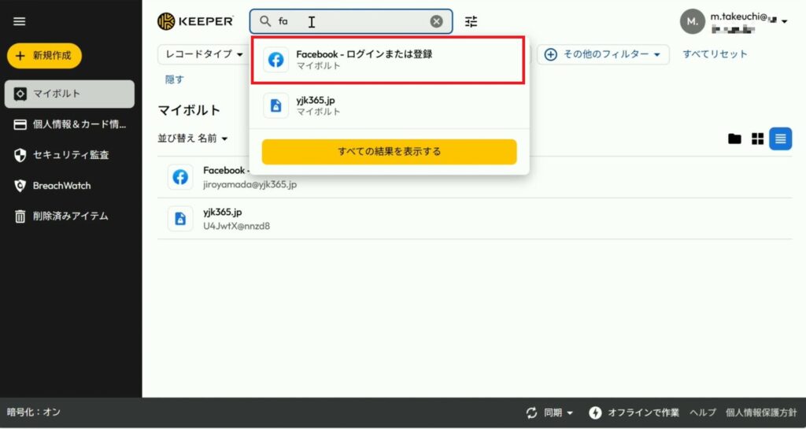The image size is (806, 429).
Task: Open マイボルト in the sidebar
Action: tap(69, 94)
